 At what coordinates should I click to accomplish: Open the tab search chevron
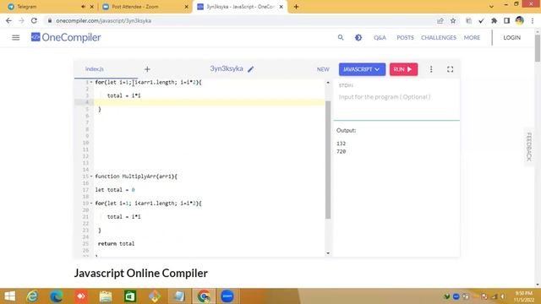[x=491, y=6]
